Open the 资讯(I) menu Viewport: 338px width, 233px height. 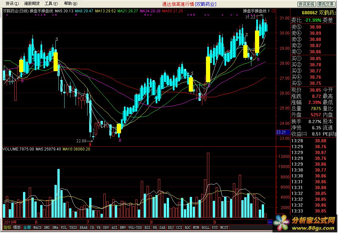12,4
